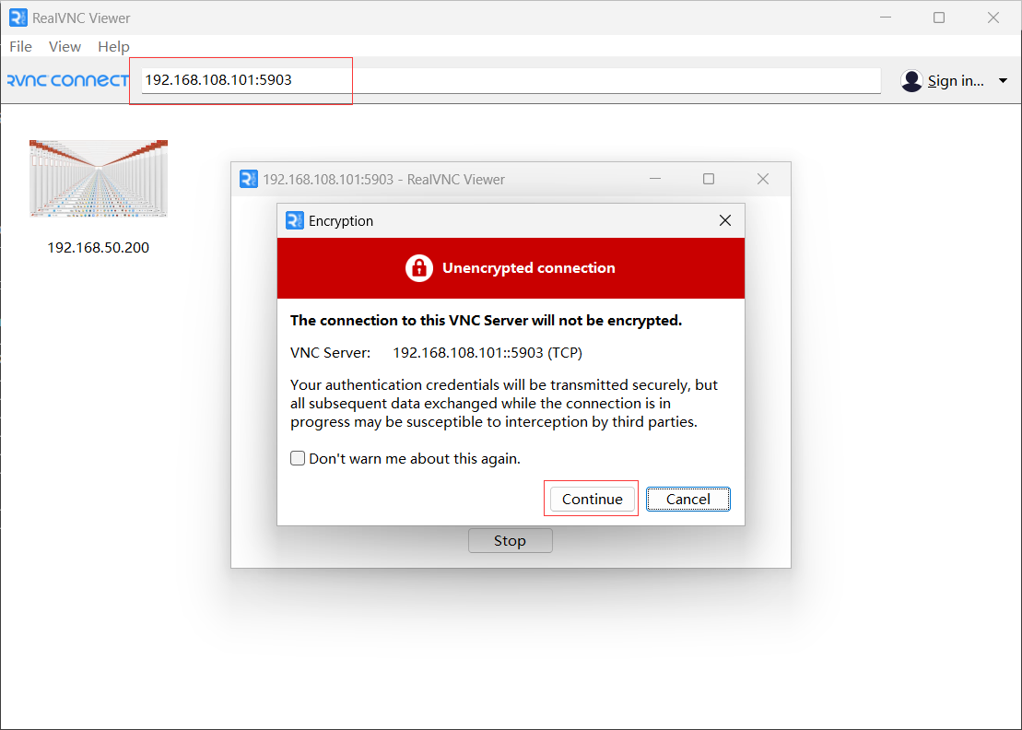Open the Sign in link

[956, 81]
